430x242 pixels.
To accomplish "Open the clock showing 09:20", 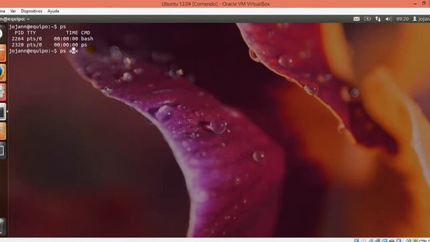I will [x=402, y=19].
